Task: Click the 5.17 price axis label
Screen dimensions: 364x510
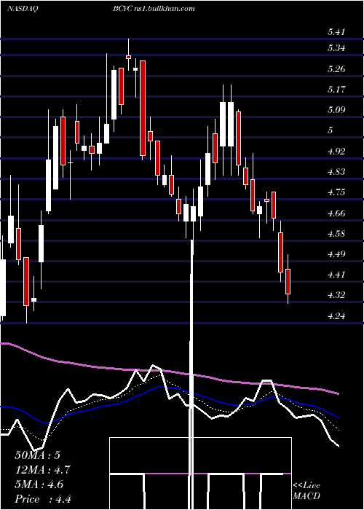Action: (x=336, y=89)
